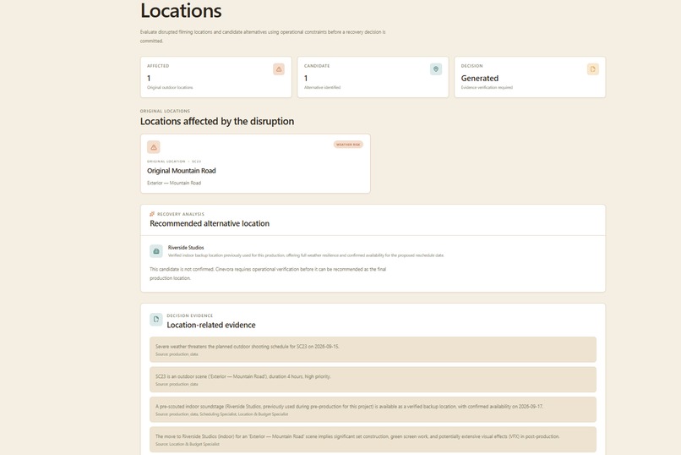Click the 'Generated' decision value
The width and height of the screenshot is (681, 455).
point(479,78)
